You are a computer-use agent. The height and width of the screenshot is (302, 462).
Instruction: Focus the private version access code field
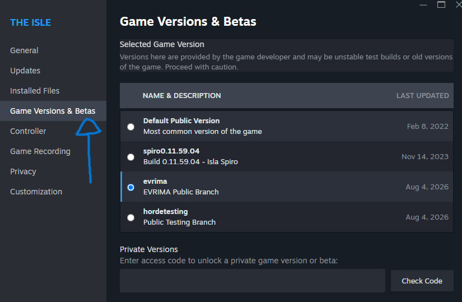coord(252,281)
